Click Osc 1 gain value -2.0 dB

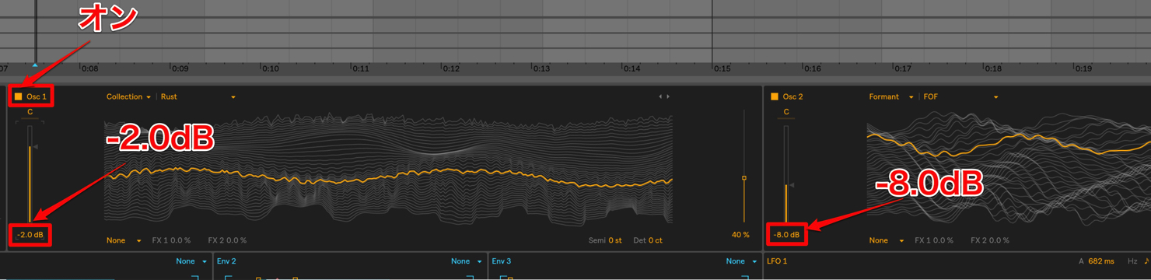(30, 234)
